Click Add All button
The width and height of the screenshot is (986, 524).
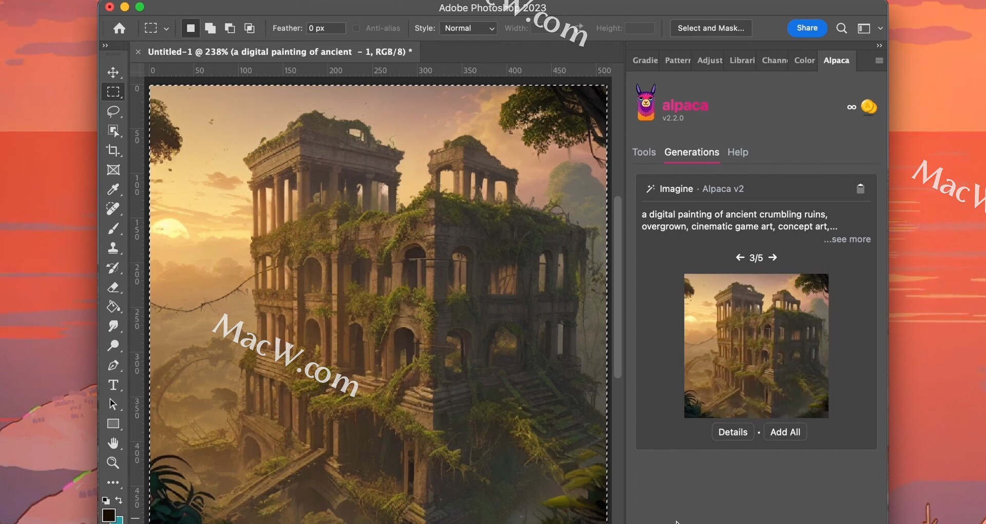(x=785, y=432)
